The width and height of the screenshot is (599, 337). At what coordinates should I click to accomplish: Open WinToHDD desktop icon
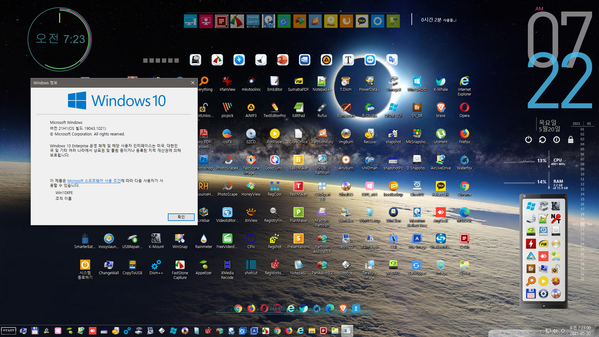coord(417,84)
